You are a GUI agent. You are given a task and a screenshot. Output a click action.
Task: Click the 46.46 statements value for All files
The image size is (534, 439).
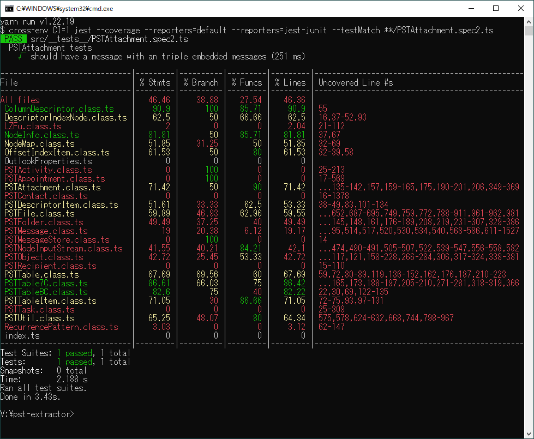coord(159,100)
